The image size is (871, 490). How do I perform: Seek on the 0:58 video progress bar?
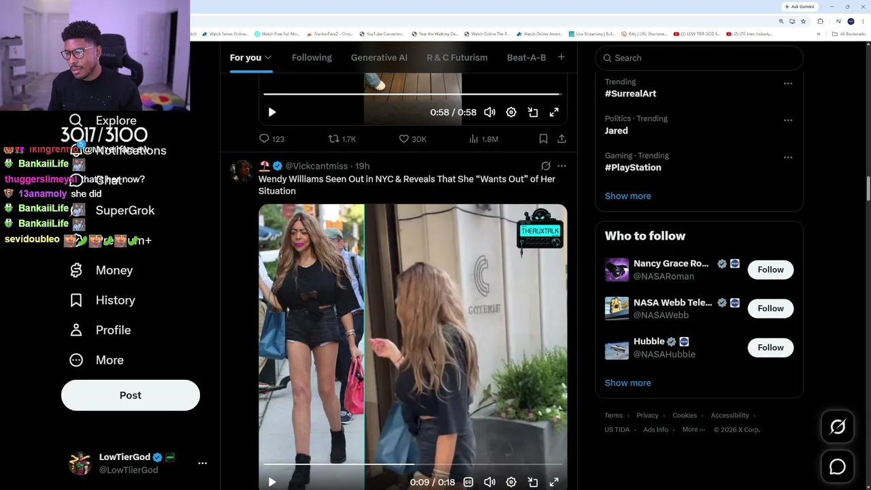pyautogui.click(x=412, y=94)
